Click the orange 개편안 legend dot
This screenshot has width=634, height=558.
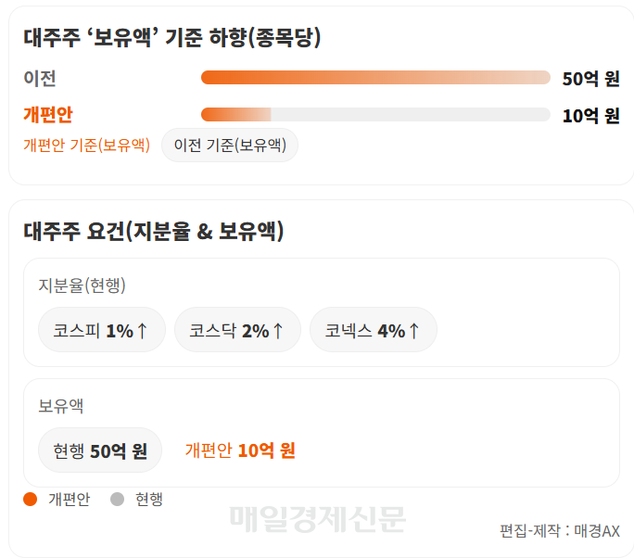(x=31, y=499)
